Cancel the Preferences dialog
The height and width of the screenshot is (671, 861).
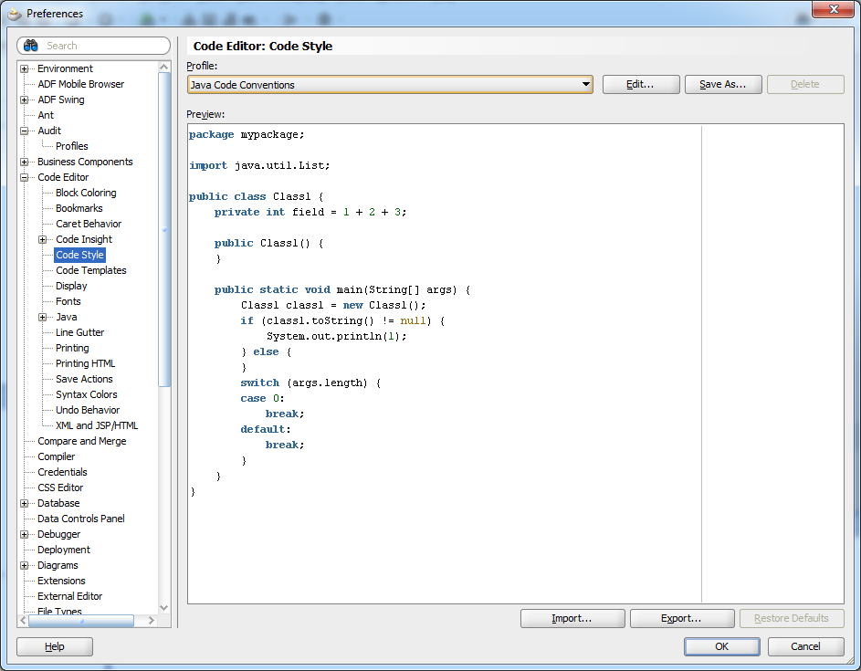coord(805,646)
